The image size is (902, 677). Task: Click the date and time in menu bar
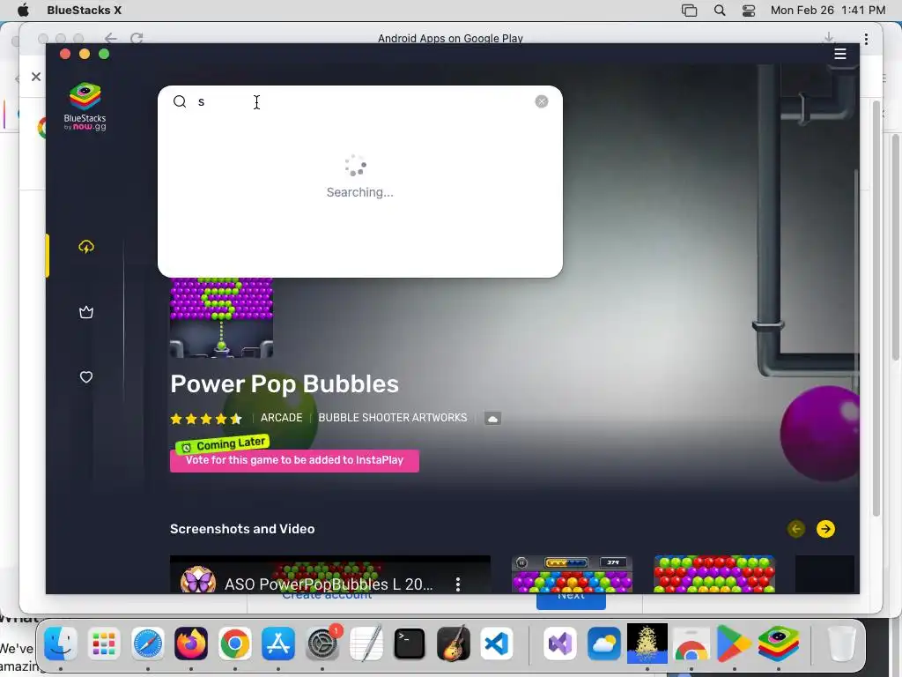(x=828, y=11)
